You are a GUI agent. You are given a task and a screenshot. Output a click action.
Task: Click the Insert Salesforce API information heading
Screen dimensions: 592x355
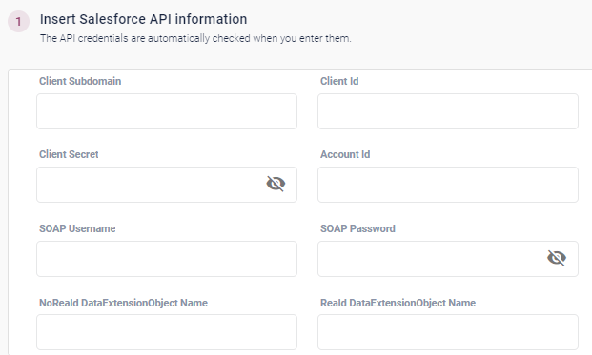pyautogui.click(x=143, y=19)
